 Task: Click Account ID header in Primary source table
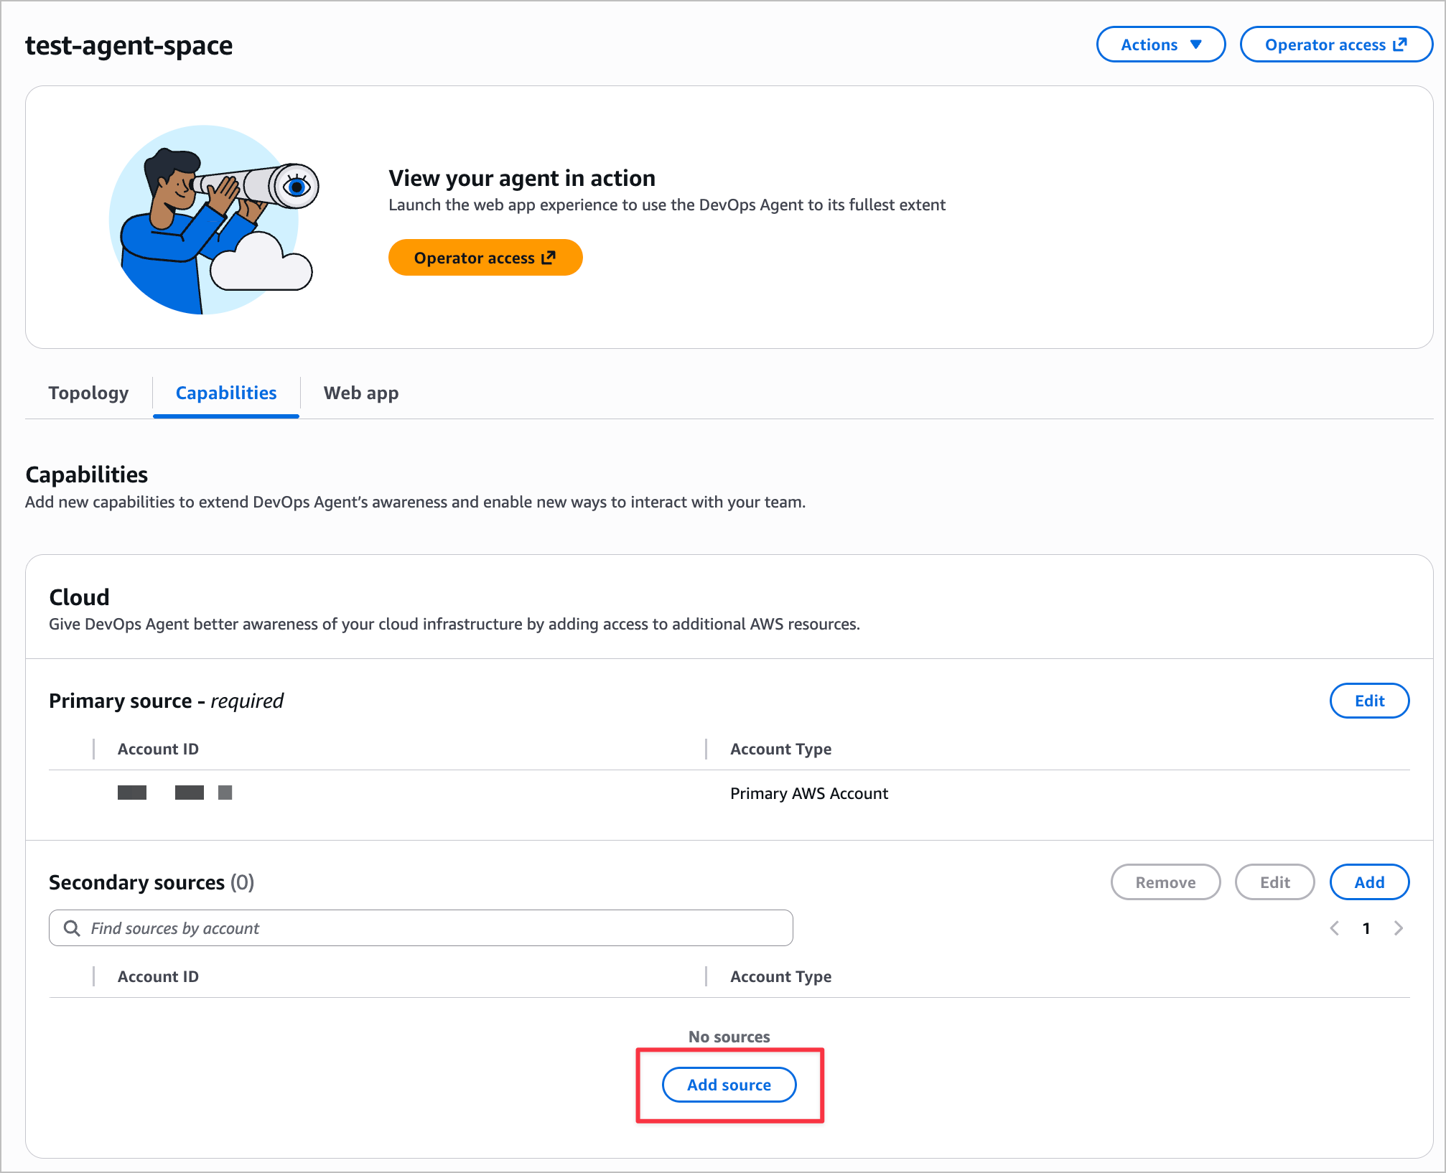coord(158,749)
